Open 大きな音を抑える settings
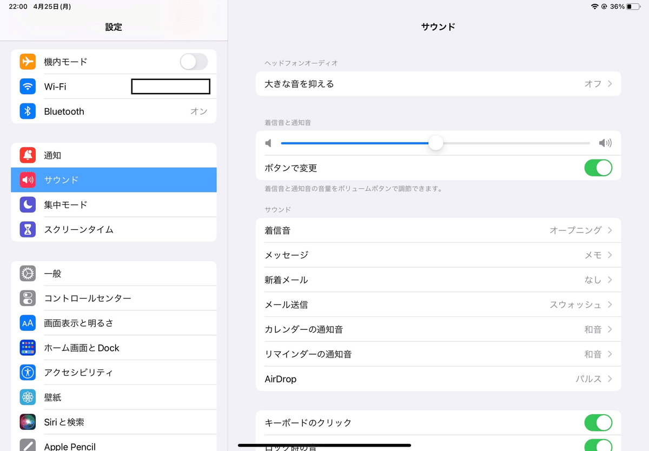Screen dimensions: 649x451 438,84
